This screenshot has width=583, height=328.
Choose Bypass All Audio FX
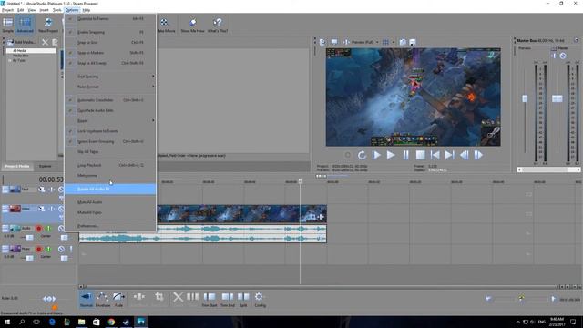(110, 189)
